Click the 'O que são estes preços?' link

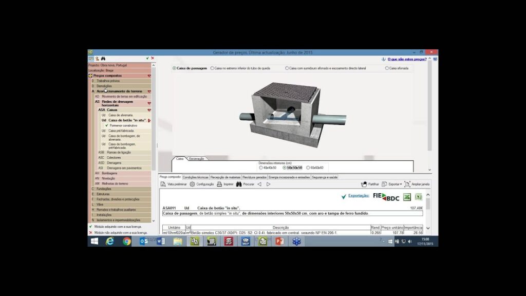pos(406,59)
